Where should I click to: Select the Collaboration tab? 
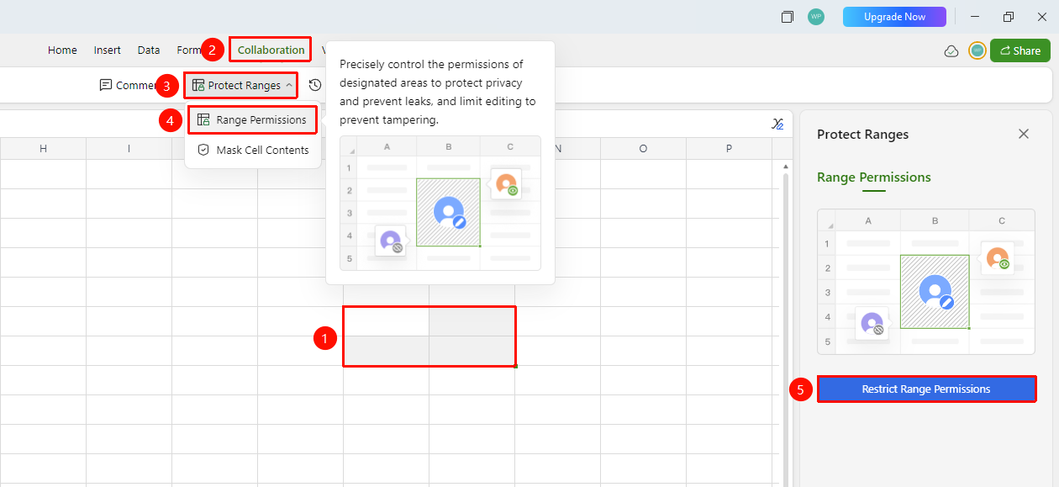point(271,50)
